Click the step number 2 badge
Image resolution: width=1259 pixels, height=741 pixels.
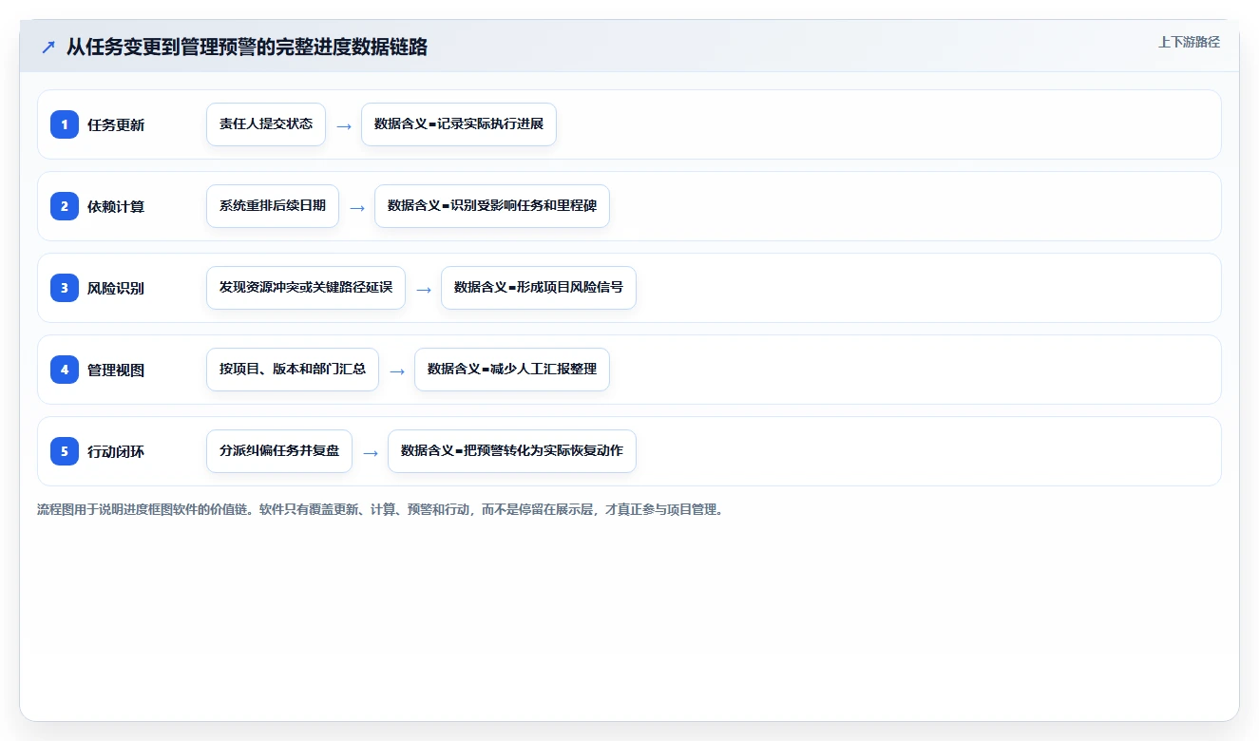coord(65,206)
